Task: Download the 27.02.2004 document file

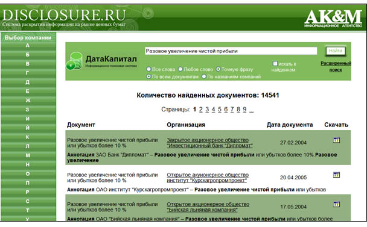Action: [336, 140]
